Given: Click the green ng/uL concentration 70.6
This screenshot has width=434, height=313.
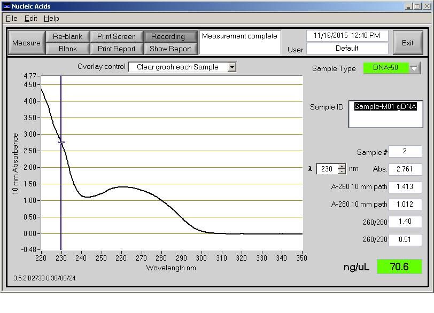Looking at the screenshot, I should click(399, 267).
